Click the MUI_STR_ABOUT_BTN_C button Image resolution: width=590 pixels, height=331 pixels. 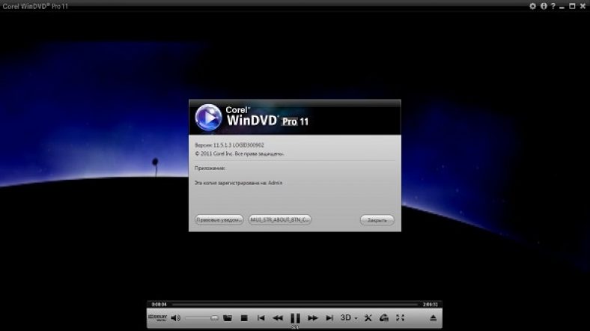[x=279, y=219]
